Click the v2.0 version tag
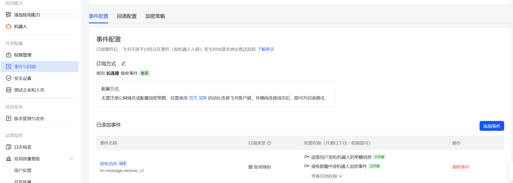Viewport: 513px width, 183px height. pos(123,164)
